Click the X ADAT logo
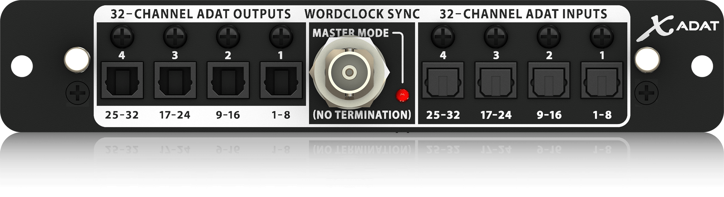724x197 pixels. (x=677, y=27)
